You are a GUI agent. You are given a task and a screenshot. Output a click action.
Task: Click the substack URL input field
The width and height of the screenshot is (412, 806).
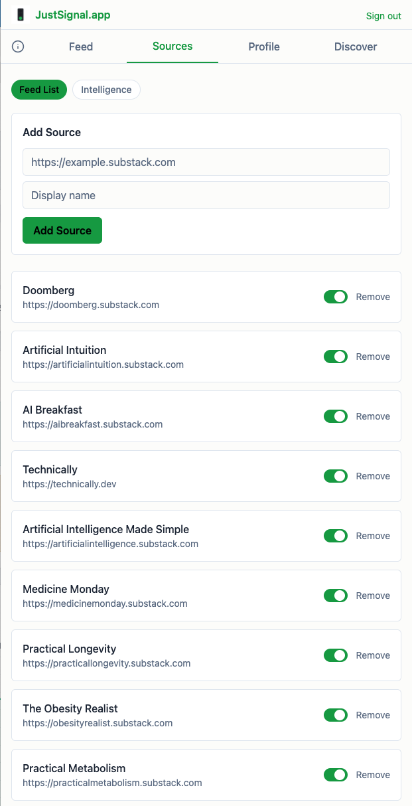tap(206, 161)
